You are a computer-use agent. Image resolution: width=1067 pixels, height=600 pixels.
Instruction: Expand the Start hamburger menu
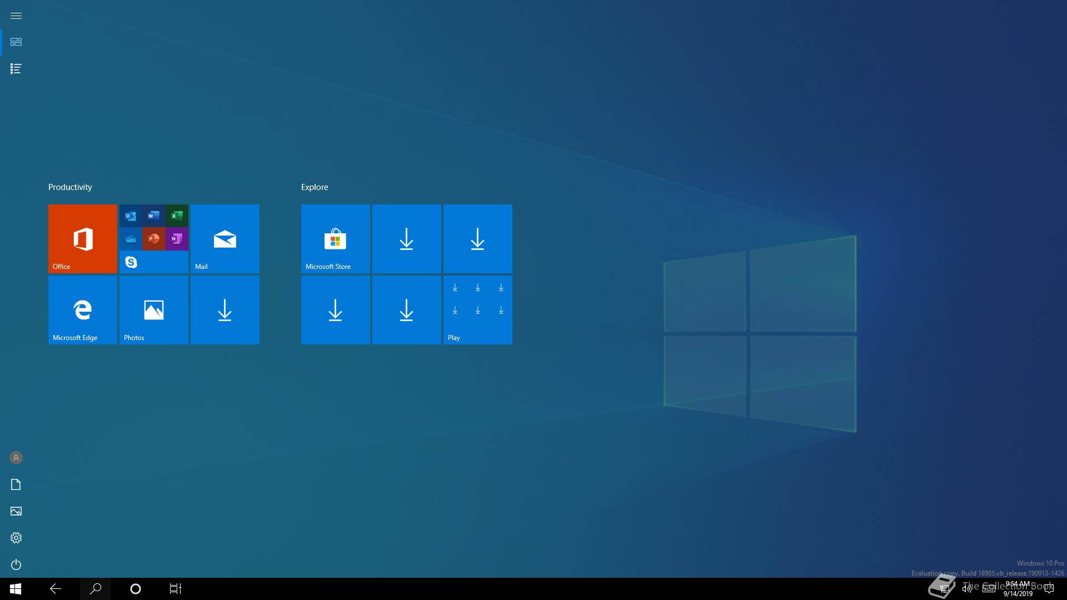(16, 16)
